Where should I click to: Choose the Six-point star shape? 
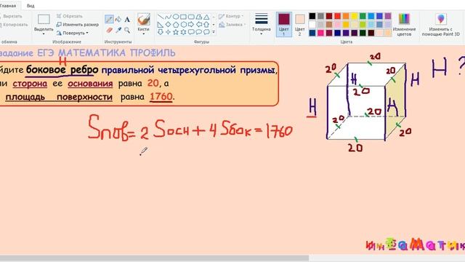(184, 32)
